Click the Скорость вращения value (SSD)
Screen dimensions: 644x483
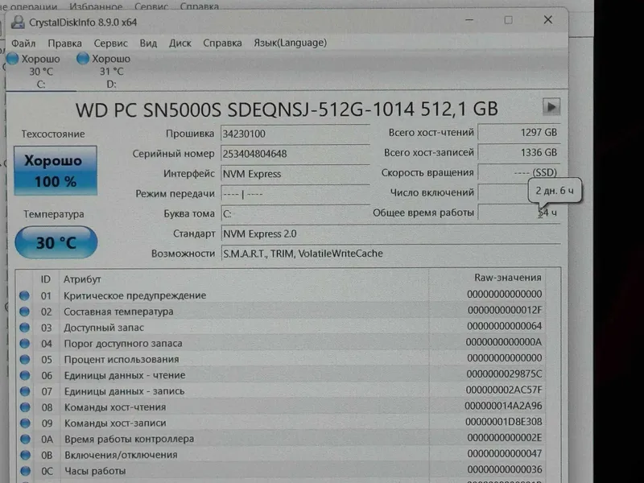[519, 172]
